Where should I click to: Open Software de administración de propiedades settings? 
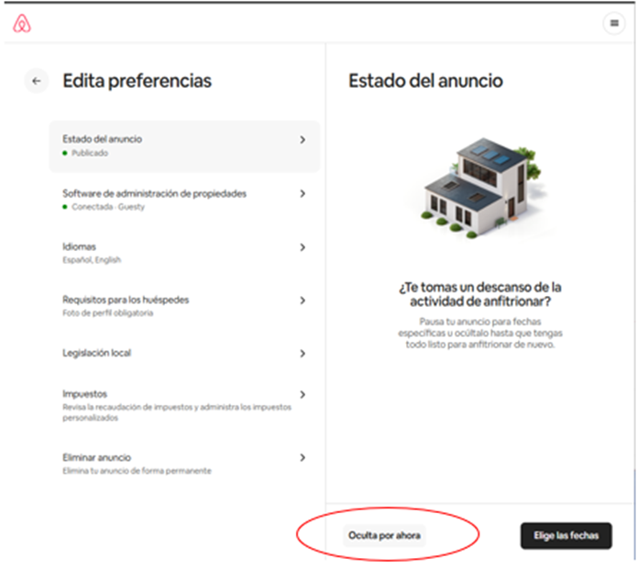pyautogui.click(x=185, y=200)
